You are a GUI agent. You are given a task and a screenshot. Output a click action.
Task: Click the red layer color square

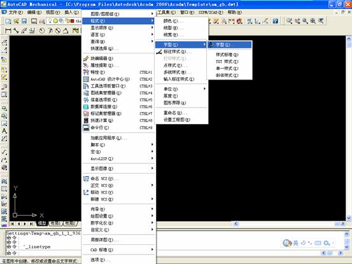[73, 21]
